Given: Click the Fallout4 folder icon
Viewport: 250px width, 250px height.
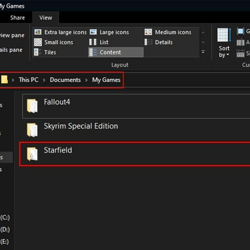Looking at the screenshot, I should point(32,106).
